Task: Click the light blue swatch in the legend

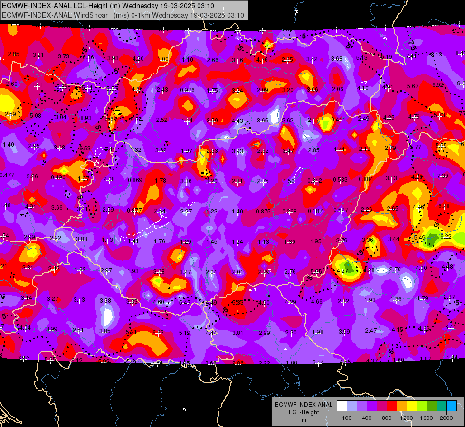Action: 352,406
